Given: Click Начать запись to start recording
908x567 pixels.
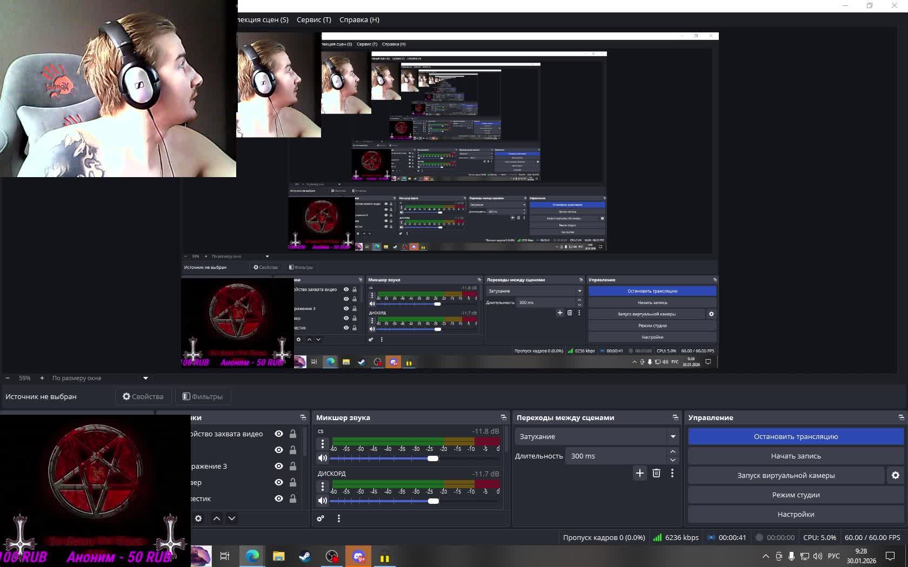Looking at the screenshot, I should coord(796,456).
